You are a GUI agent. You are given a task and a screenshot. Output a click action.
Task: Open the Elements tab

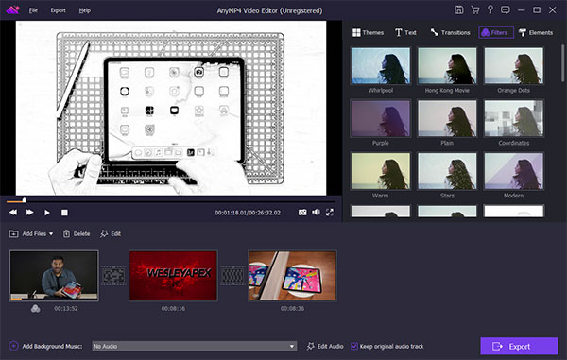click(x=536, y=32)
